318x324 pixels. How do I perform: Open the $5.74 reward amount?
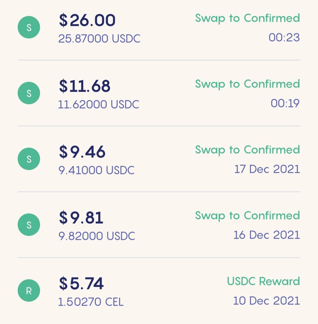click(81, 284)
